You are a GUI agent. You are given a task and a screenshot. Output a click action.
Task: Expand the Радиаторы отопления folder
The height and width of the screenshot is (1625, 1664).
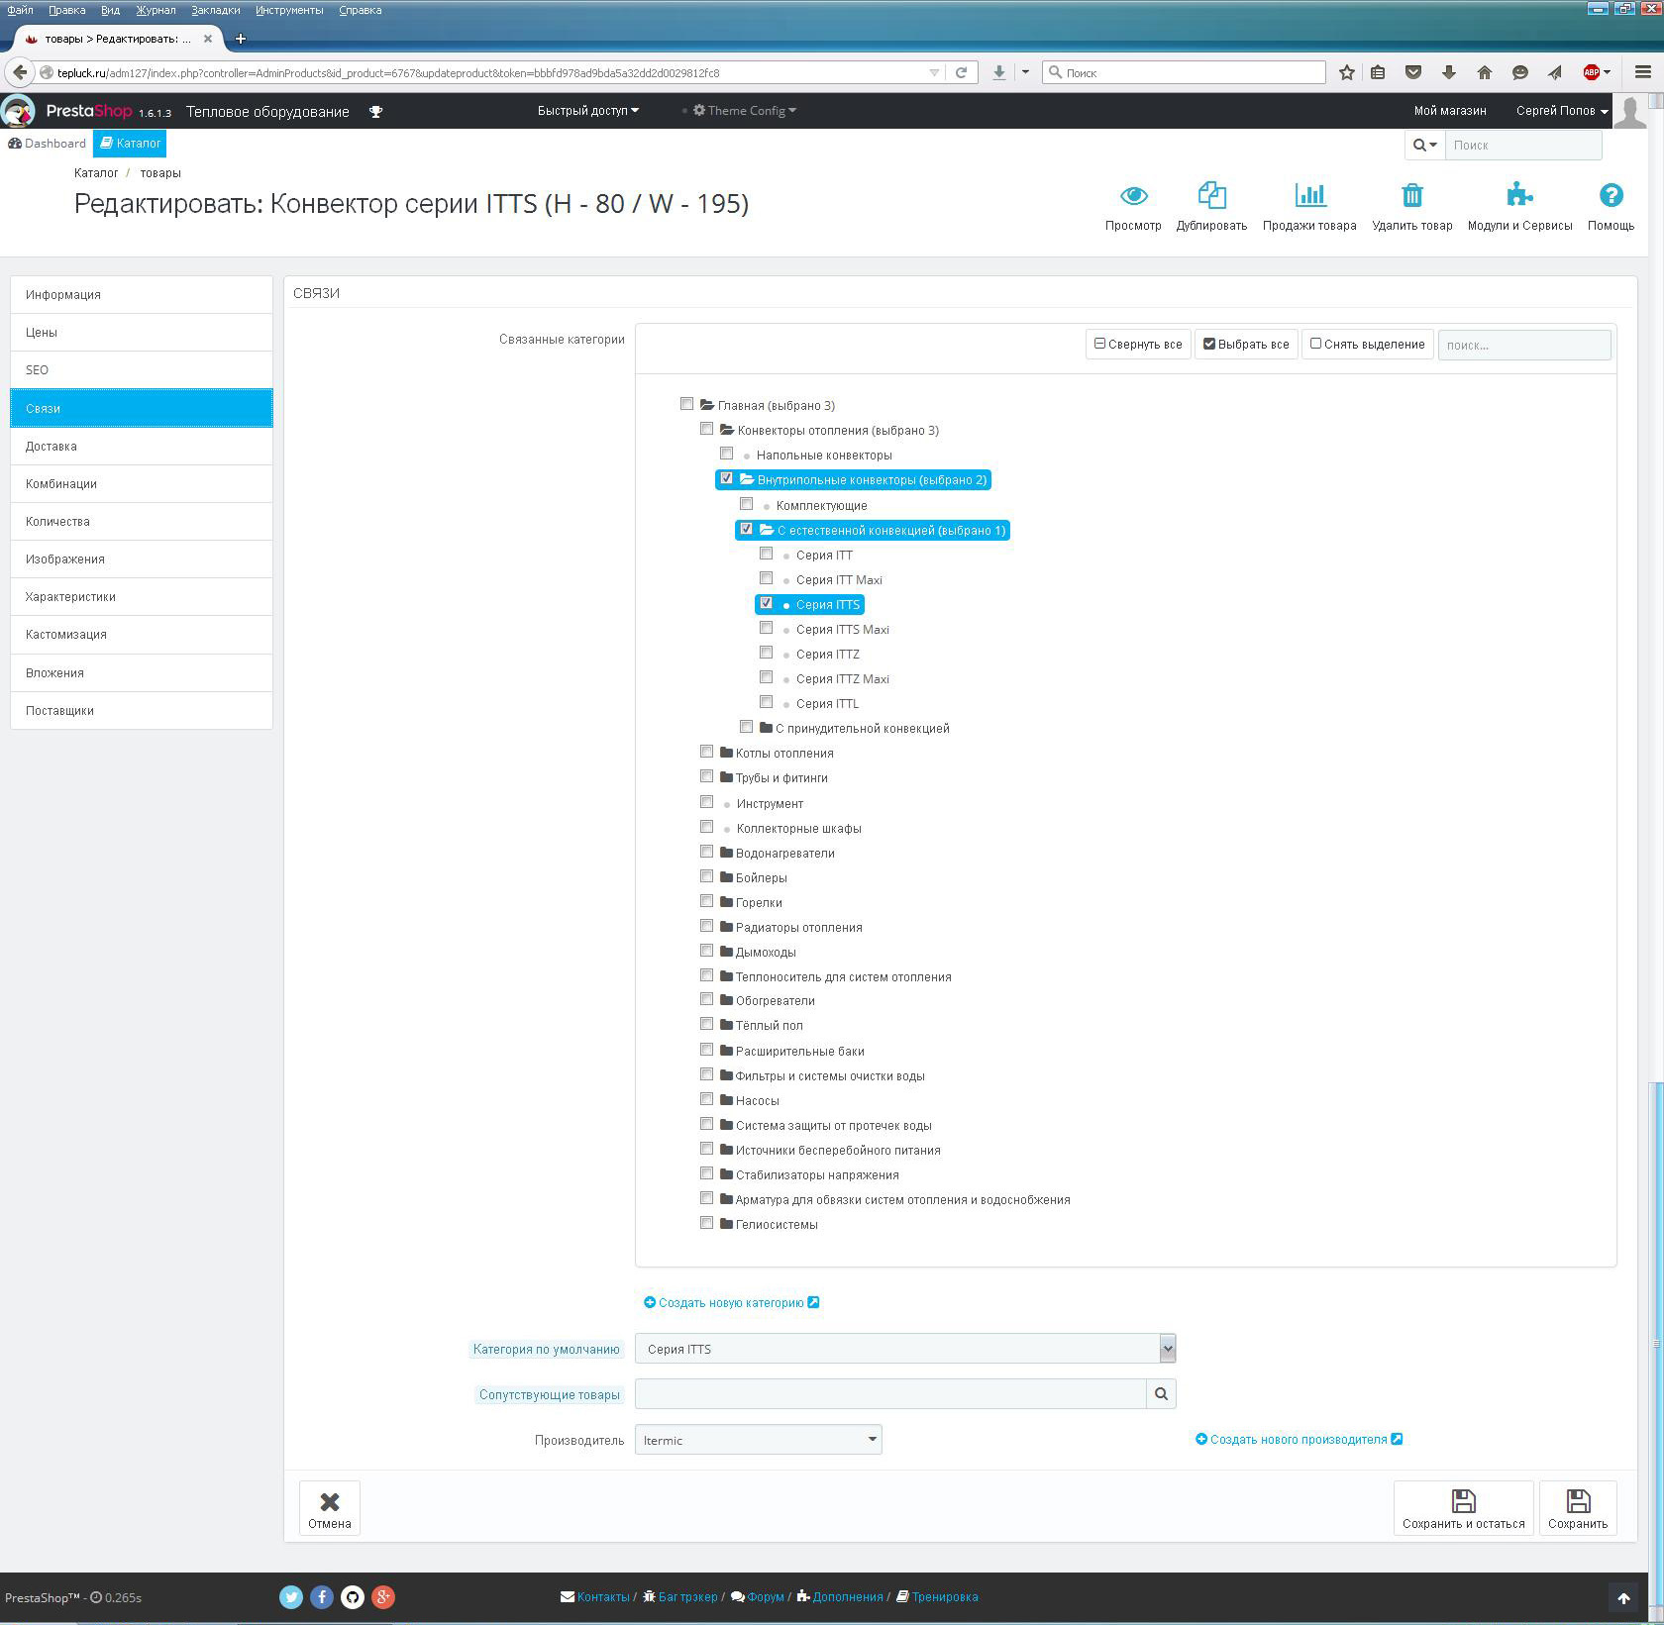[727, 927]
